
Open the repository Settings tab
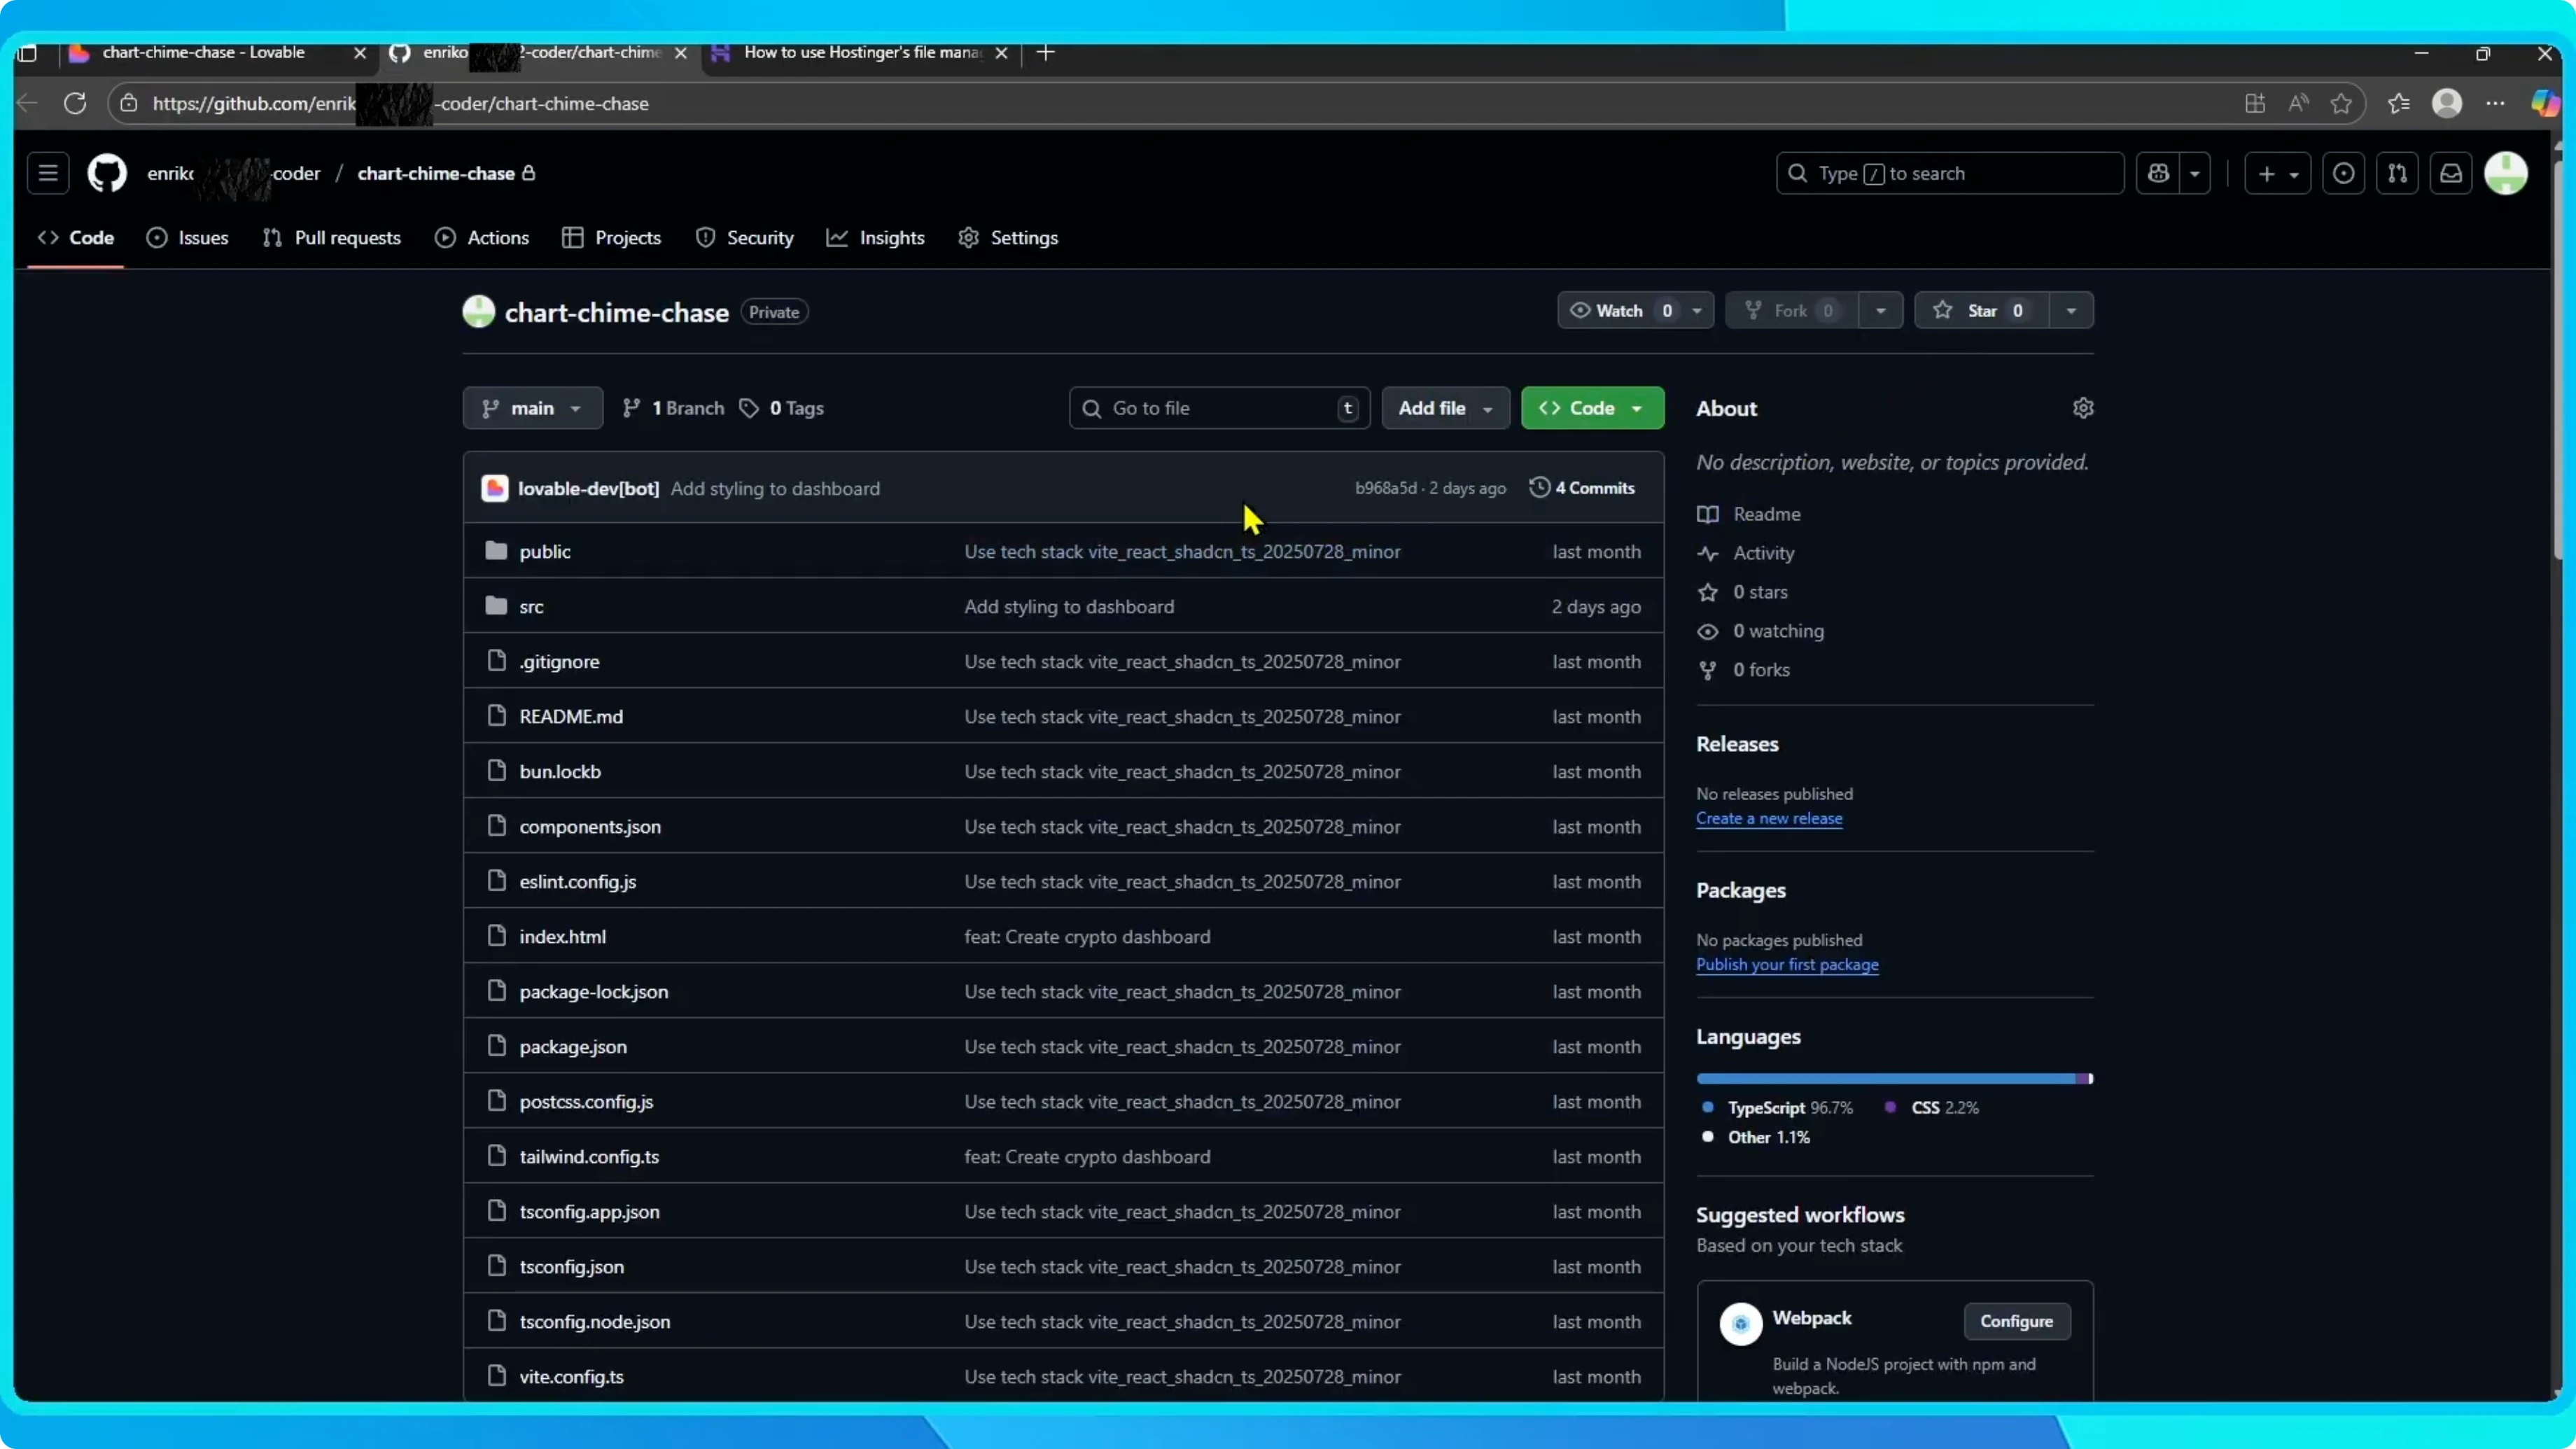tap(1008, 238)
